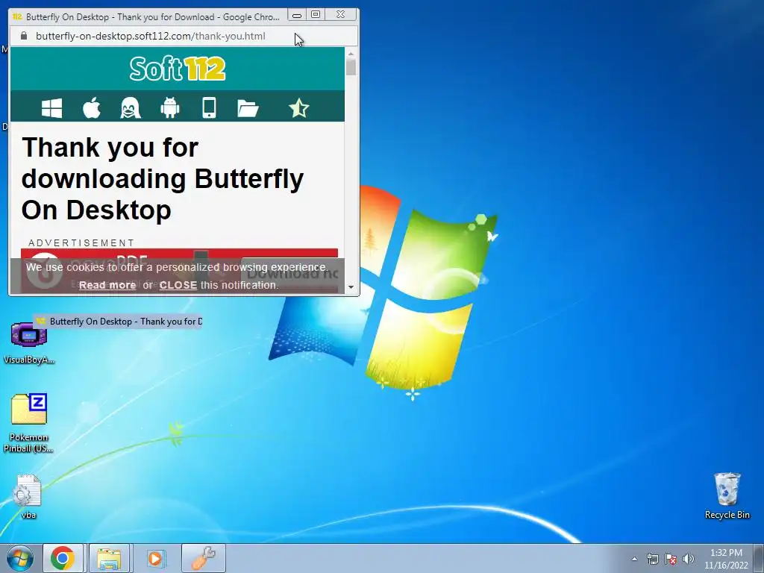Minimize the Chrome popup window

point(297,15)
